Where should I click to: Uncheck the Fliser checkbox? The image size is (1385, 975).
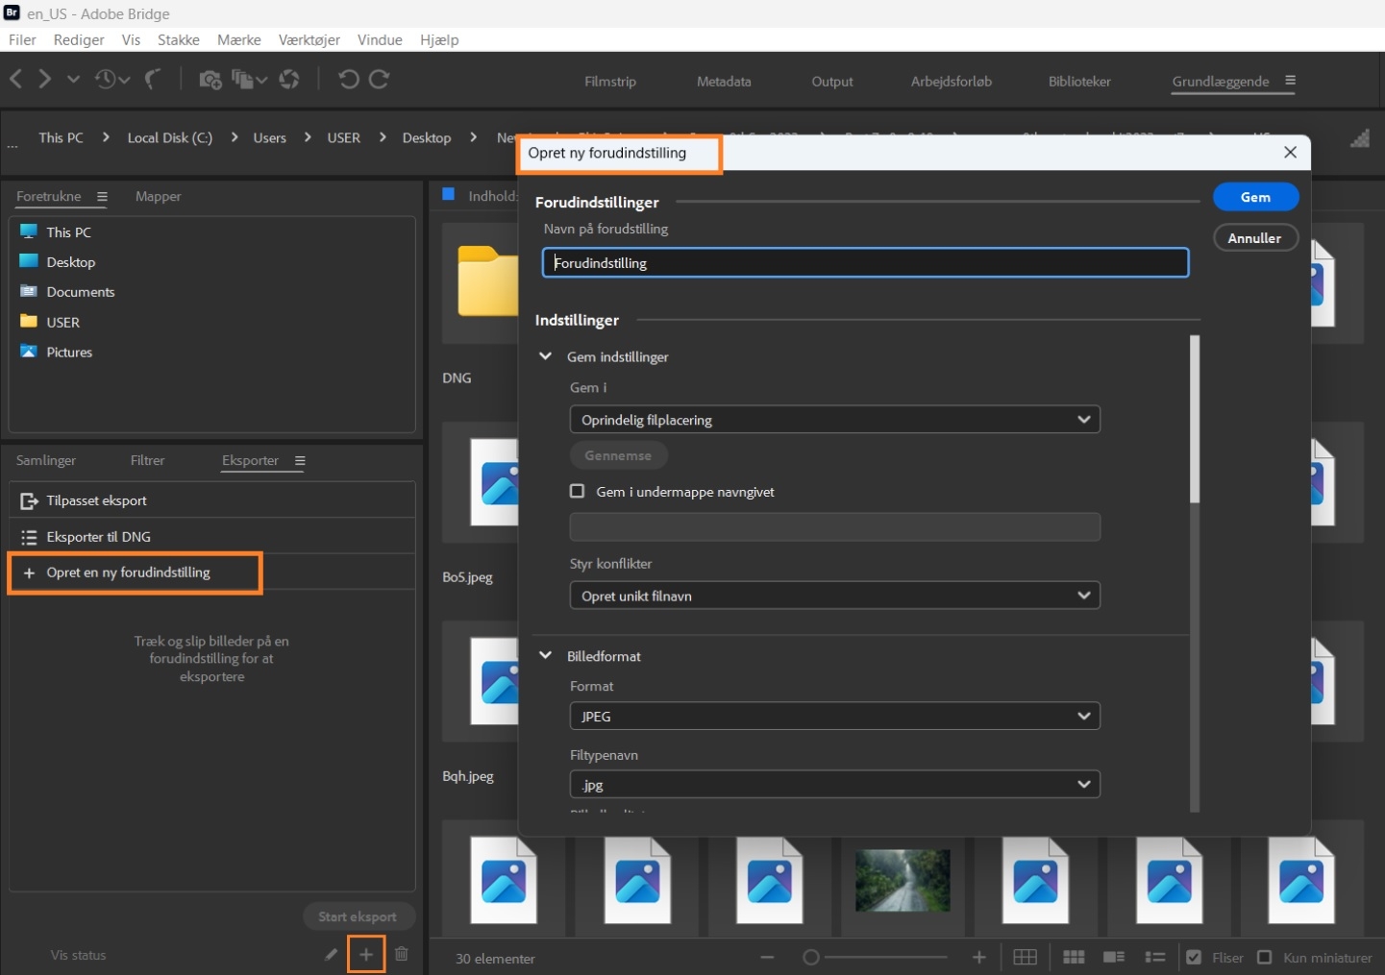pyautogui.click(x=1194, y=957)
